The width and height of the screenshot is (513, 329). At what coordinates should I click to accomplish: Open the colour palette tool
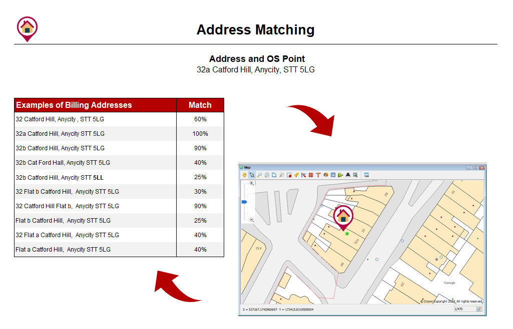point(325,175)
